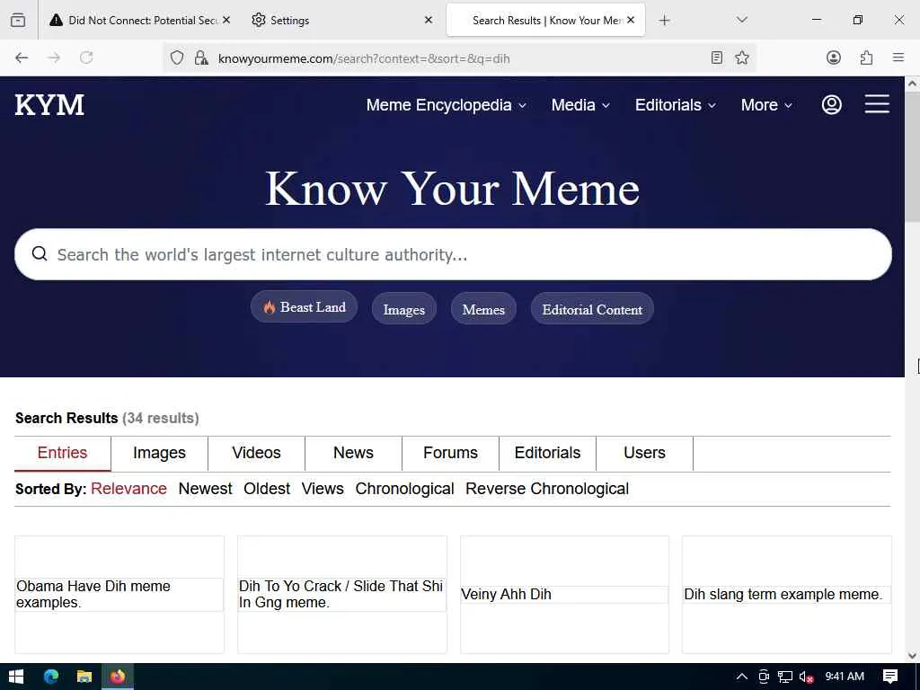List all tabs with the chevron button
This screenshot has height=690, width=920.
click(741, 20)
